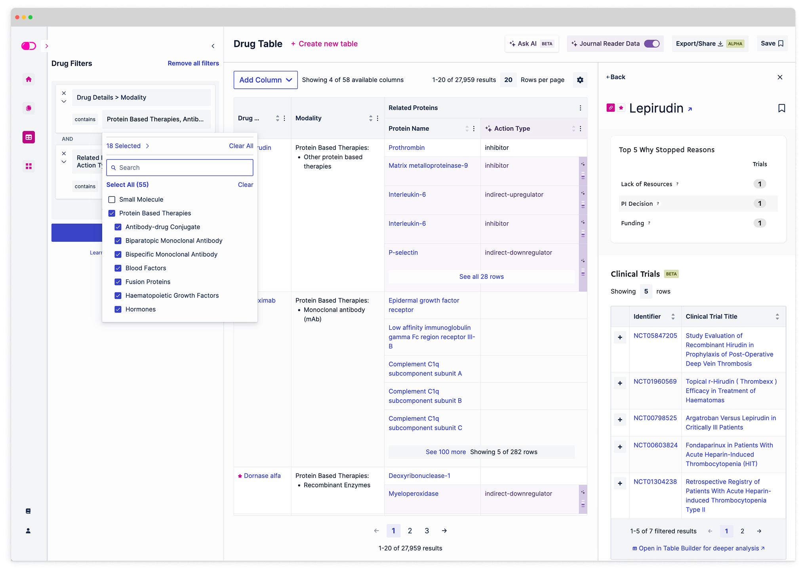Open the documents icon in sidebar

(29, 108)
